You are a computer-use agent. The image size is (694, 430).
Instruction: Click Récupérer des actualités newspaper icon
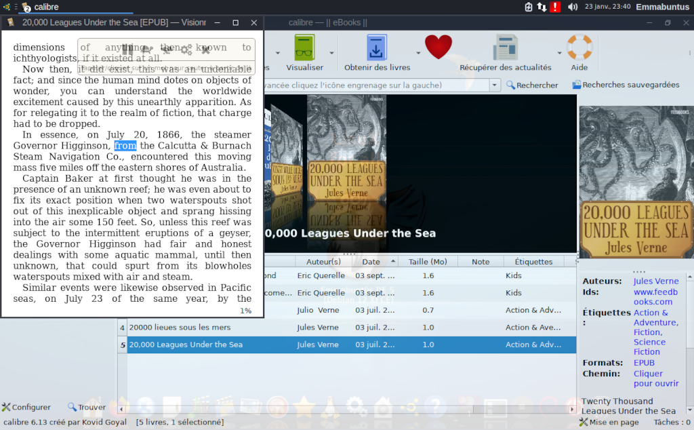(x=506, y=48)
